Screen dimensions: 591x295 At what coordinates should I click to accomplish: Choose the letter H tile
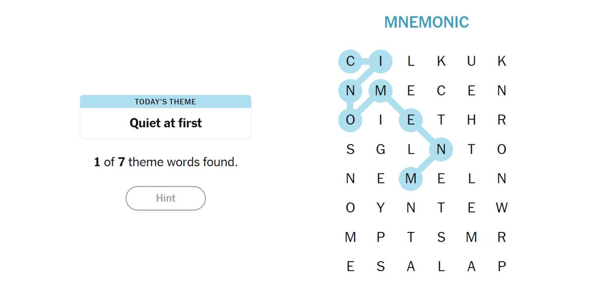[471, 120]
